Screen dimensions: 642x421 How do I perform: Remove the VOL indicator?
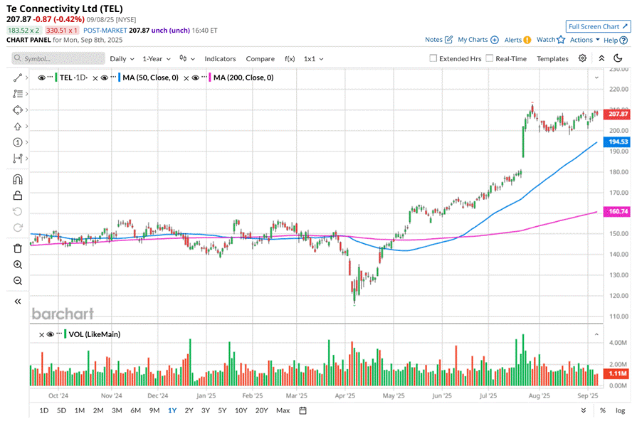pos(41,335)
